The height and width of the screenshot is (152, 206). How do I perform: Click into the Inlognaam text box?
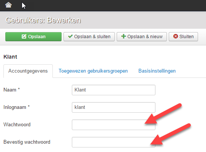point(114,107)
